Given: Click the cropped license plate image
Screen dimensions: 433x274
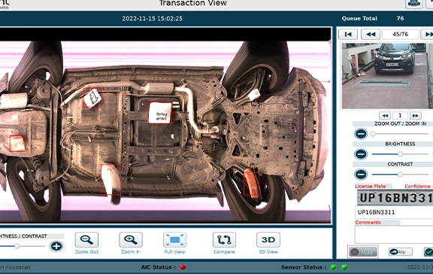Looking at the screenshot, I should click(x=395, y=197).
